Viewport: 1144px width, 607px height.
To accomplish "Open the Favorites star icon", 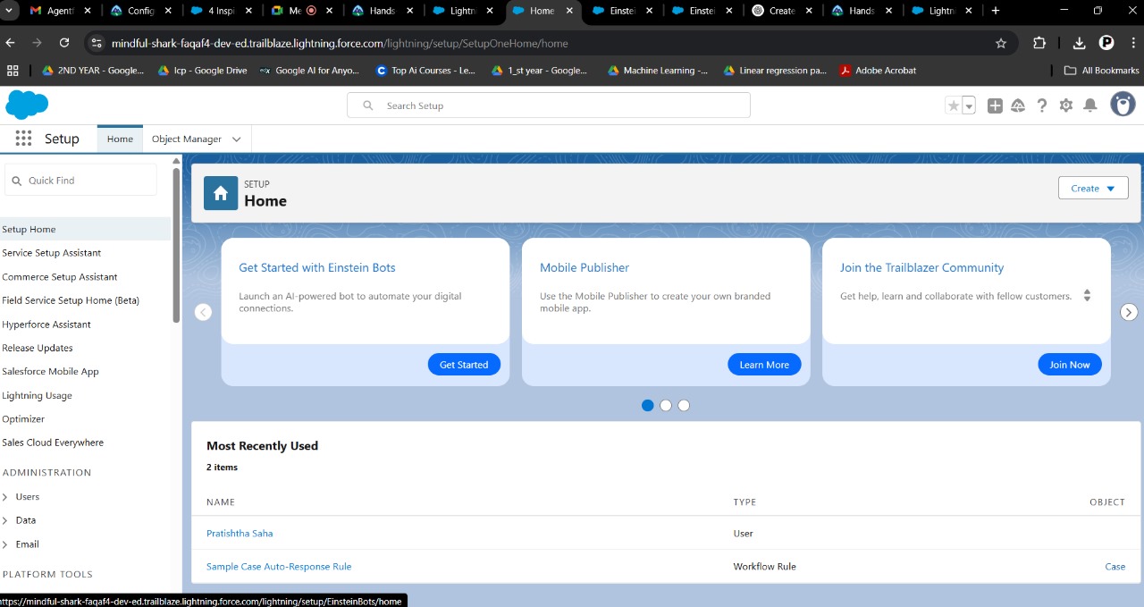I will [954, 105].
